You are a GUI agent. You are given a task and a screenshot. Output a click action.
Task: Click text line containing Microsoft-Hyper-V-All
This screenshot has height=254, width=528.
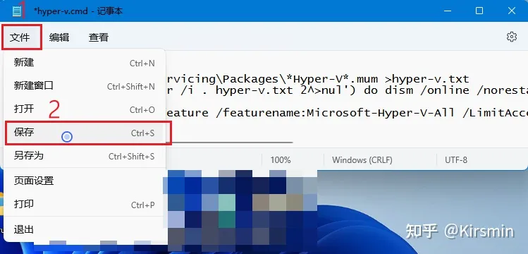tap(347, 113)
